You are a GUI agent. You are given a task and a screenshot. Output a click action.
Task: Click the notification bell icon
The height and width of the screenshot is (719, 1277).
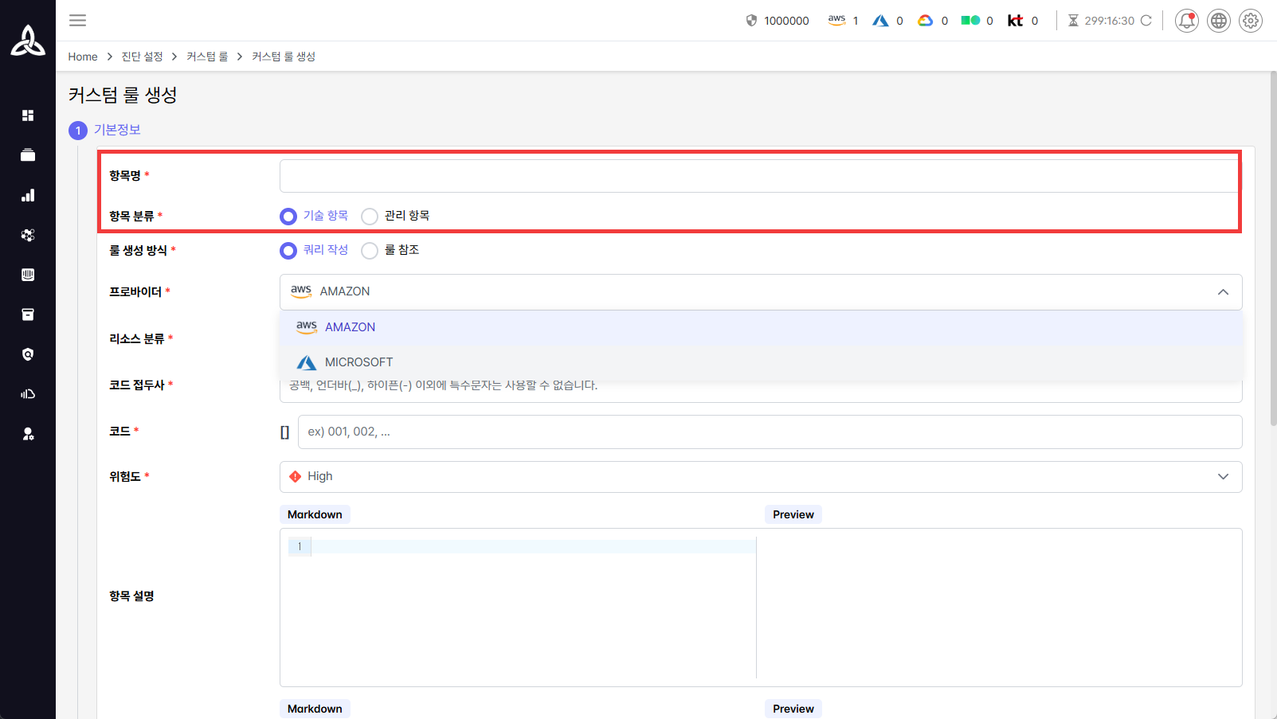pyautogui.click(x=1186, y=21)
